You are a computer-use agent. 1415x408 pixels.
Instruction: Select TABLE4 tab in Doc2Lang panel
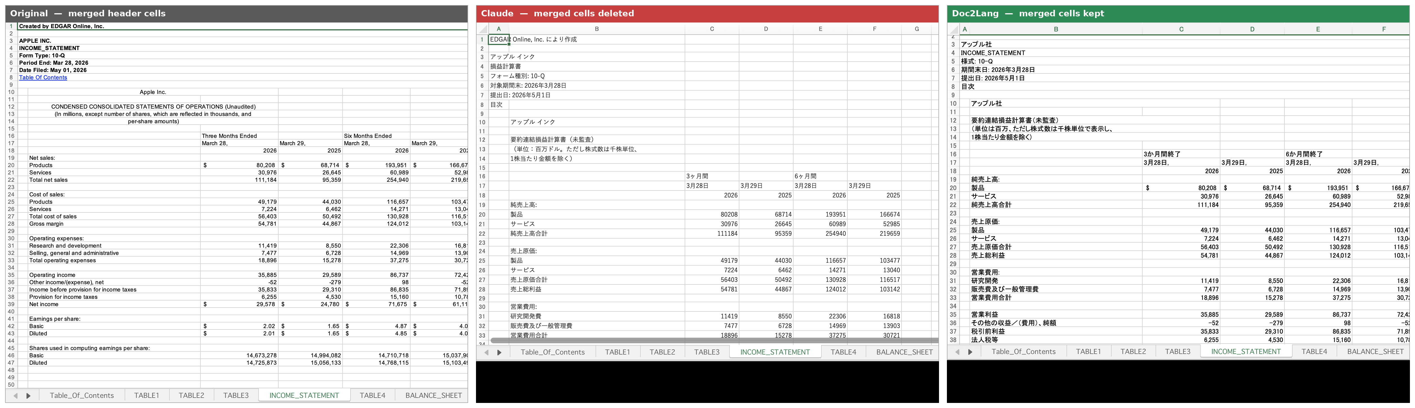pyautogui.click(x=1314, y=351)
